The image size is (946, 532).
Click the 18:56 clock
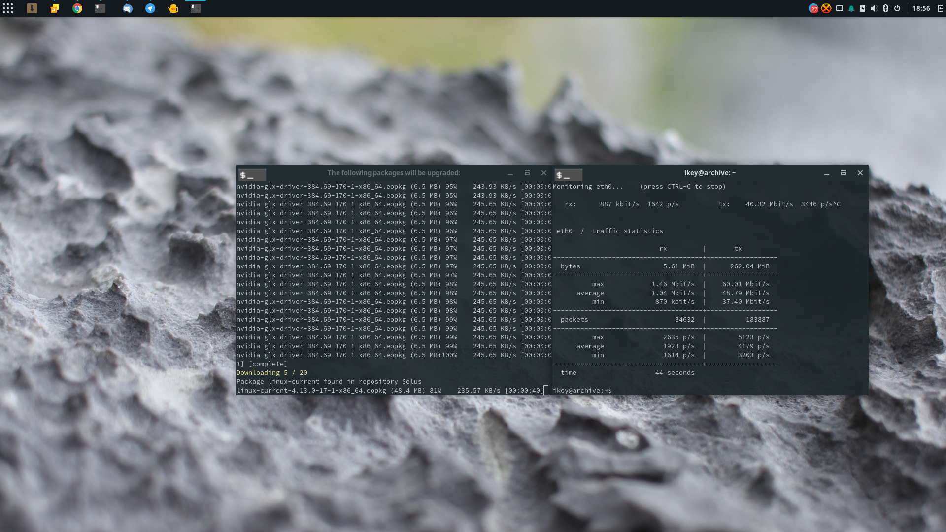(921, 8)
